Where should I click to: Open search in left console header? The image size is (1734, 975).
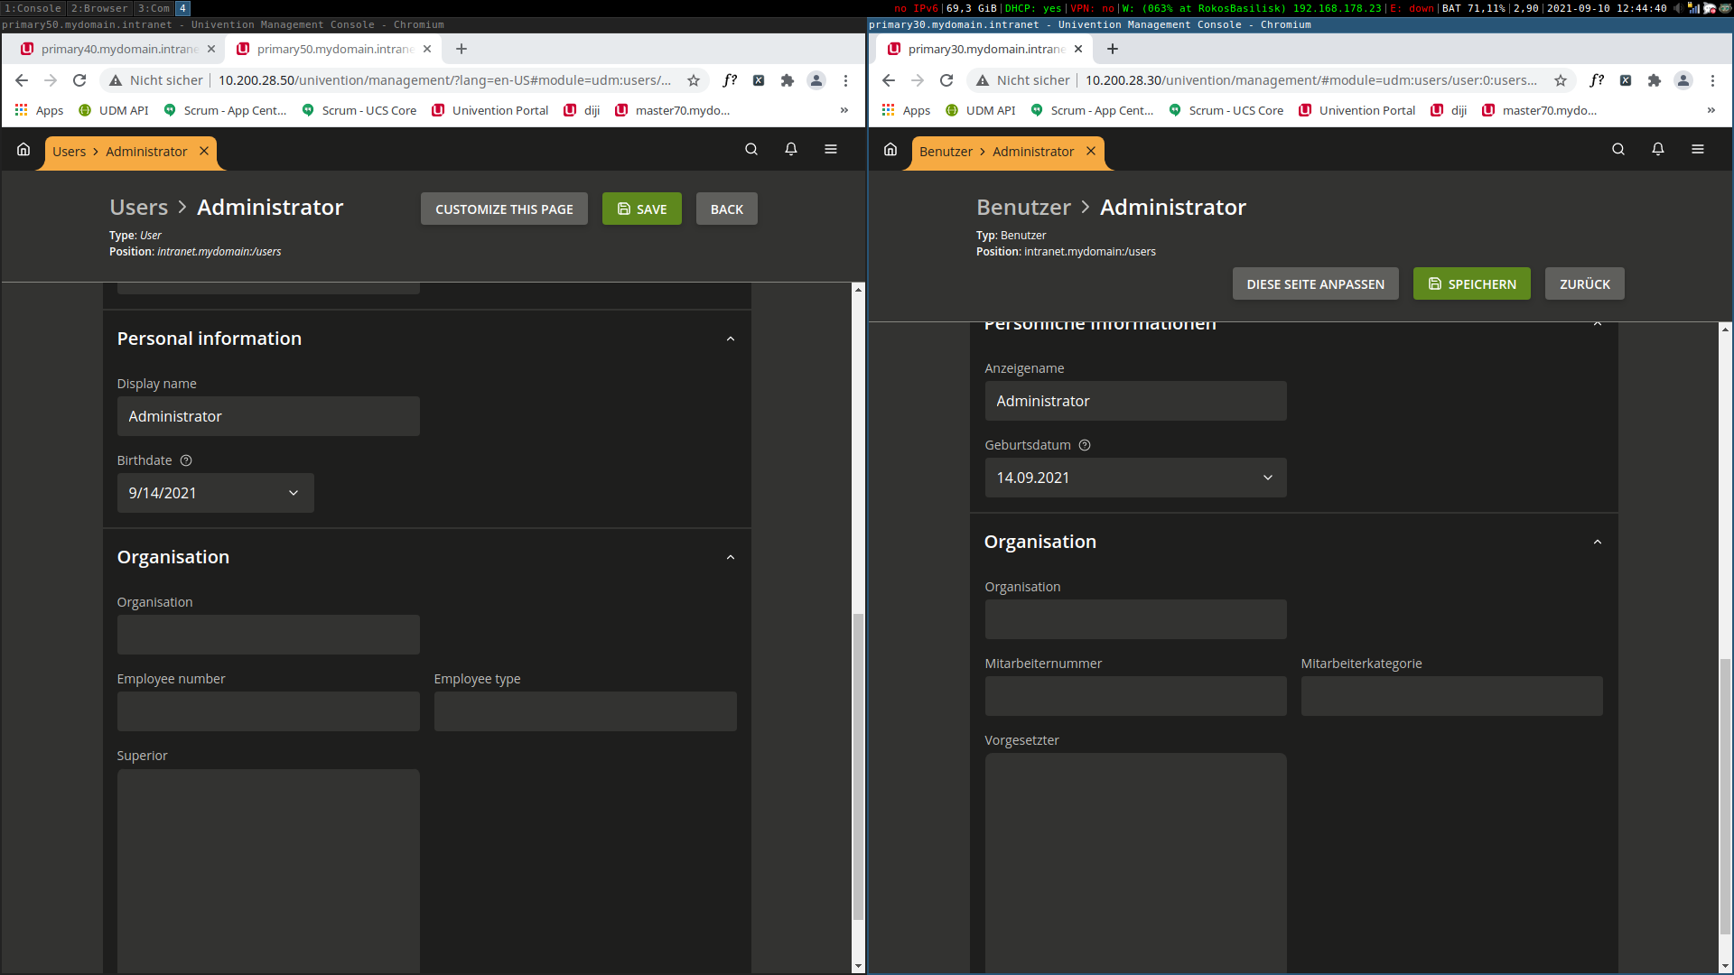coord(750,150)
